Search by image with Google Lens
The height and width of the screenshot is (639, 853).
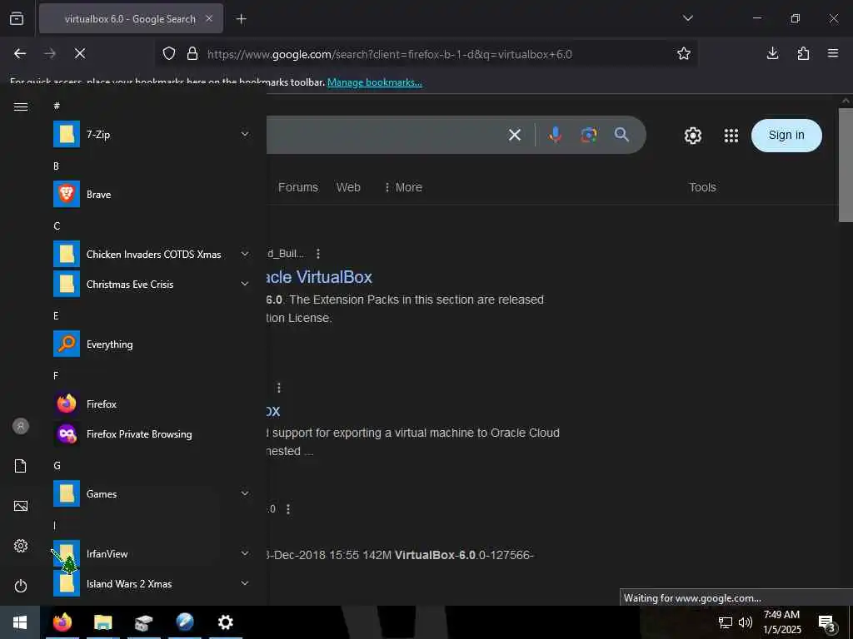coord(589,135)
